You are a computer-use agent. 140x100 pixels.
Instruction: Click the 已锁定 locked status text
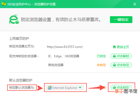(101, 56)
